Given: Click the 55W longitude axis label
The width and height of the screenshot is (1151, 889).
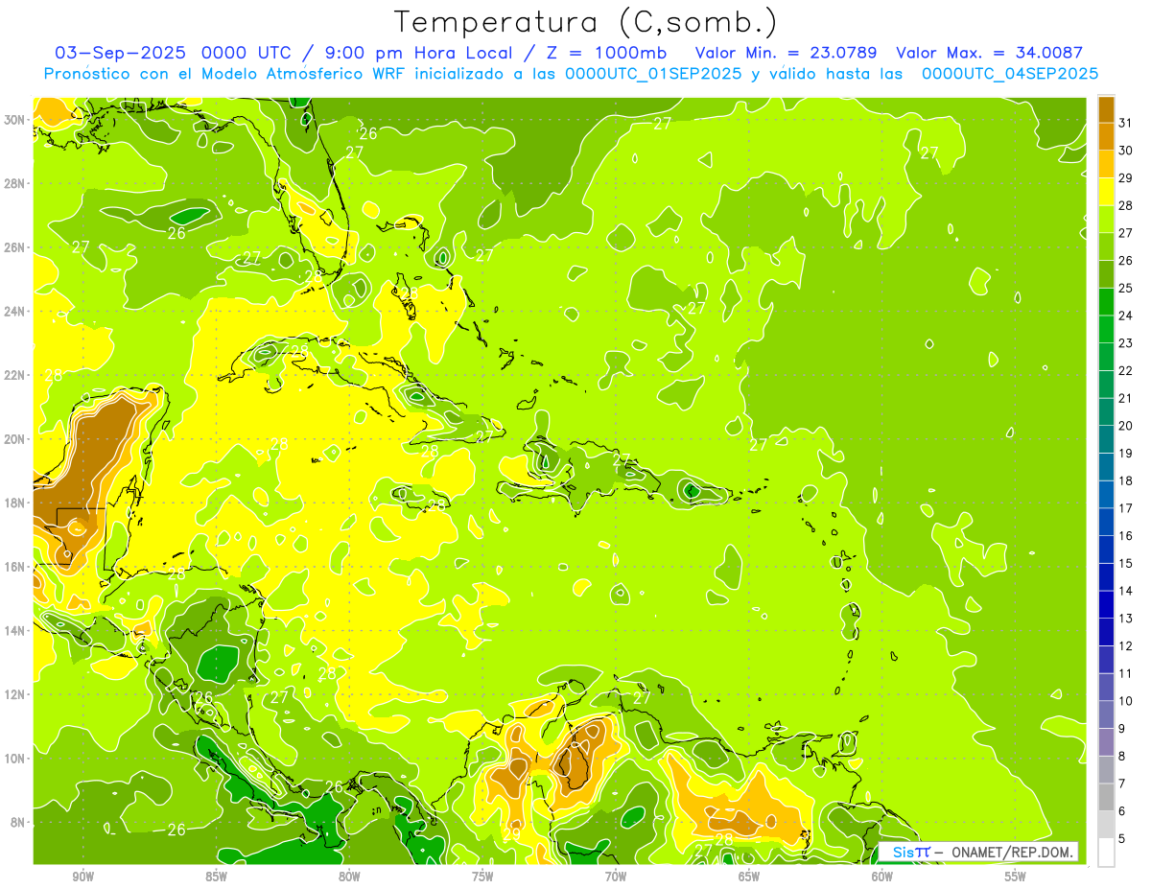Looking at the screenshot, I should 1016,877.
